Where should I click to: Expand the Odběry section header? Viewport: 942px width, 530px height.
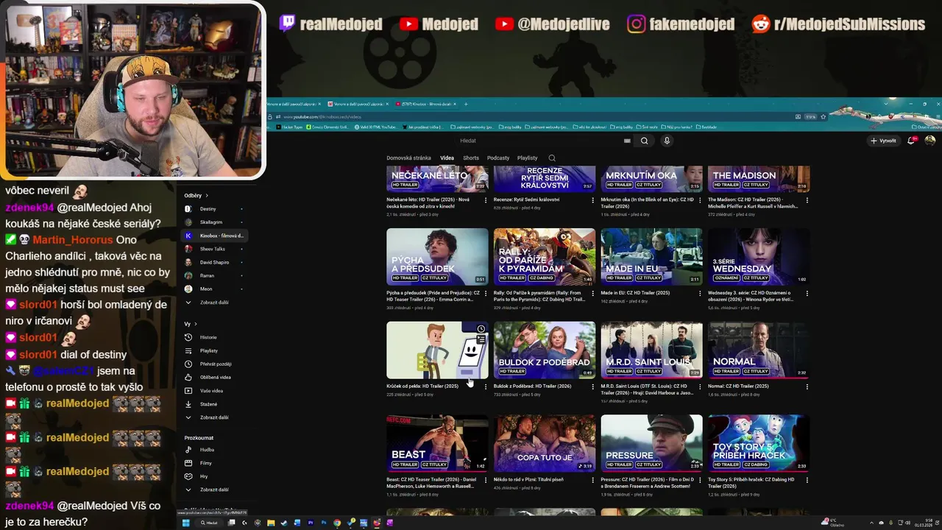point(196,195)
